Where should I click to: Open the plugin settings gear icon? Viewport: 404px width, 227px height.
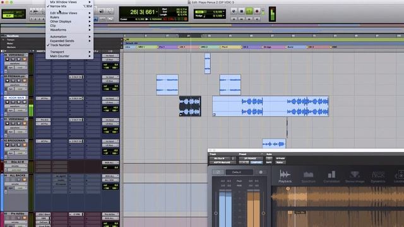[261, 172]
